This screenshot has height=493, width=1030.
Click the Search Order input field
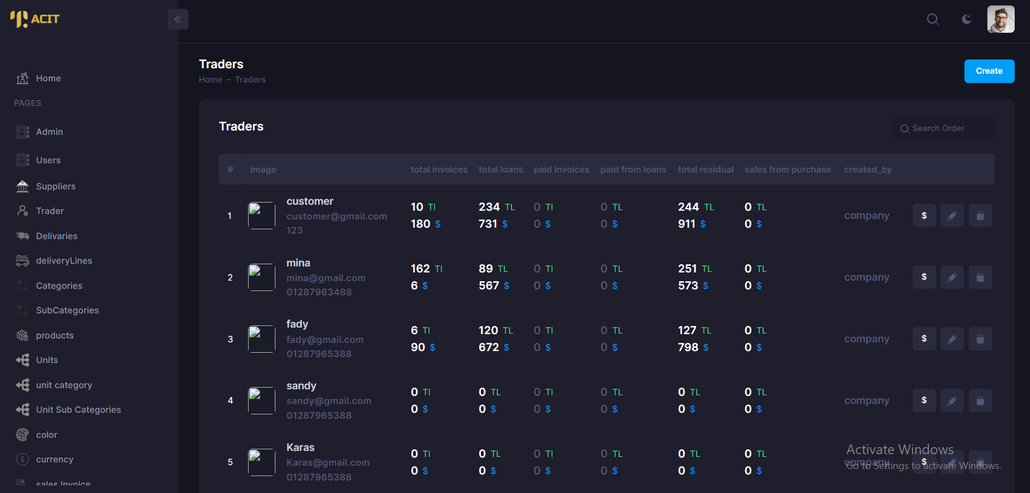coord(943,128)
